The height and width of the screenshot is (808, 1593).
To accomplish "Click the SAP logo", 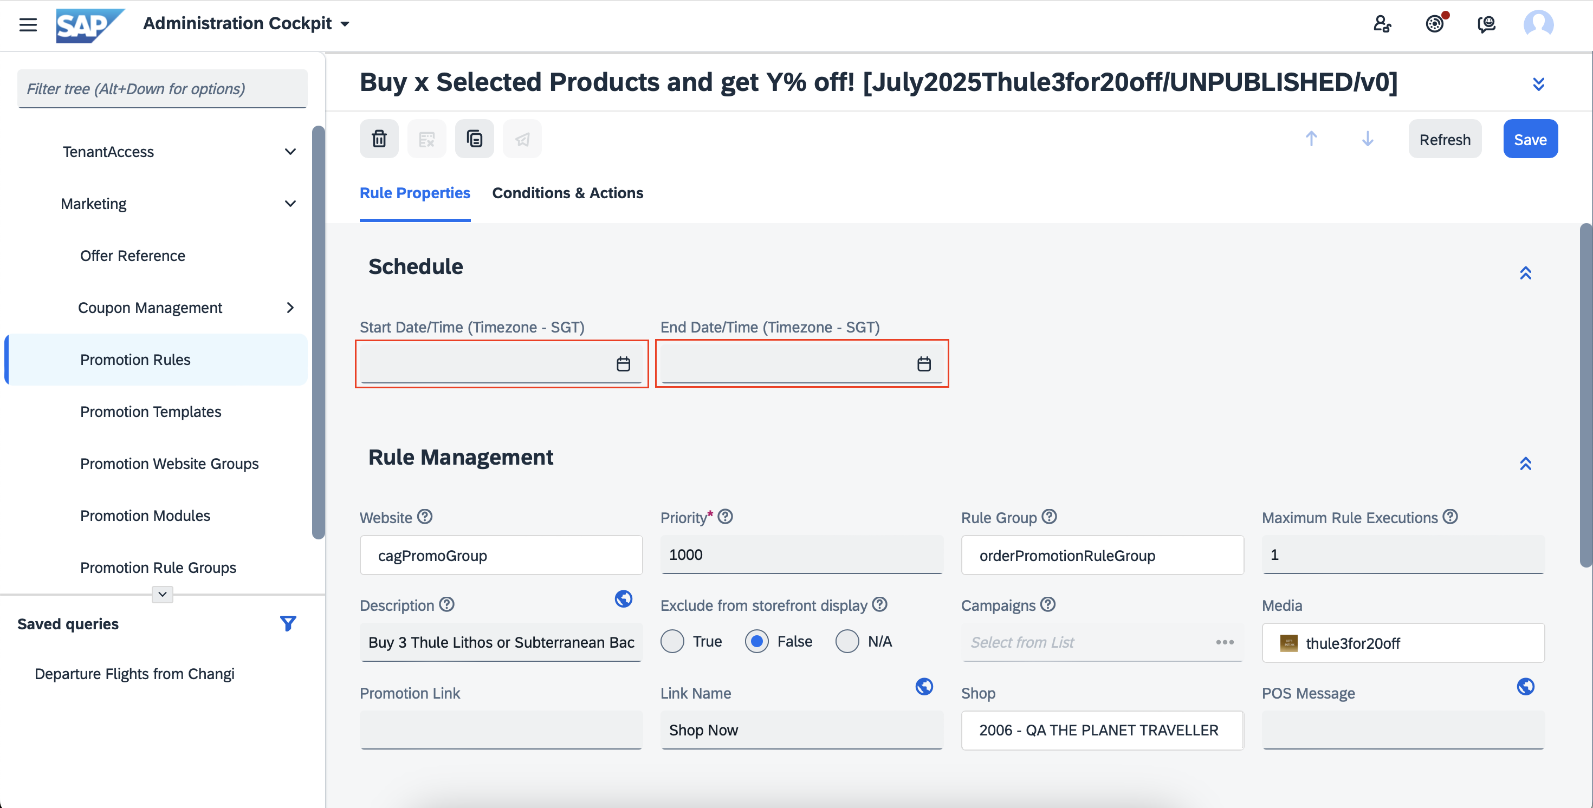I will pos(90,25).
